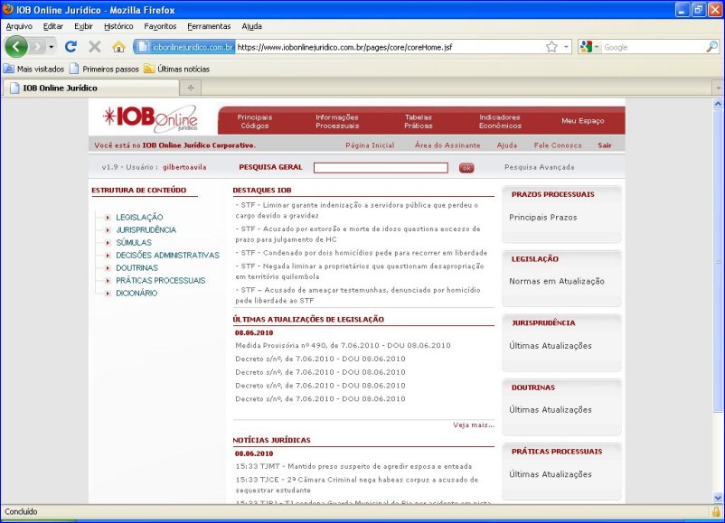Expand PRÁTICAS PROCESSUAIS tree arrow icon
The height and width of the screenshot is (523, 725).
pyautogui.click(x=108, y=281)
